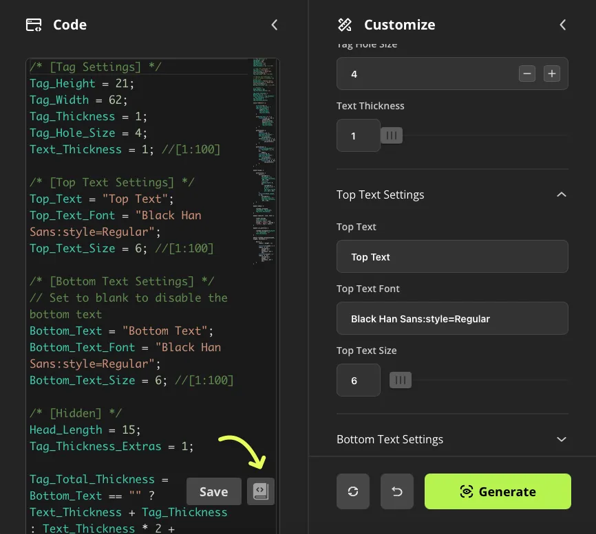The image size is (596, 534).
Task: Click the Top Text Size slider handle
Action: 401,380
